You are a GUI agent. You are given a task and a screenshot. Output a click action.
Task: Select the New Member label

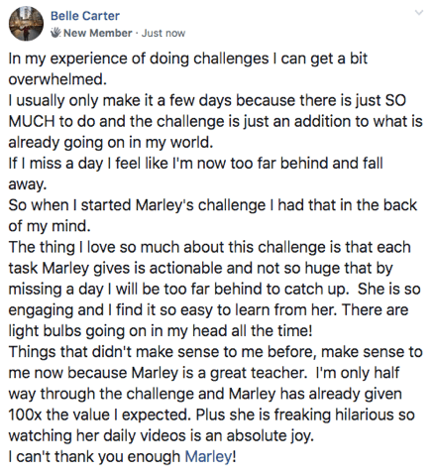pyautogui.click(x=98, y=33)
